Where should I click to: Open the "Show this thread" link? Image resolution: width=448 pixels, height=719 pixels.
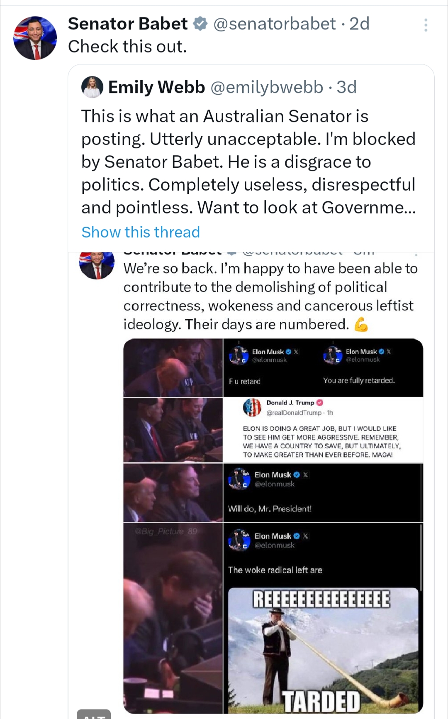pos(141,232)
